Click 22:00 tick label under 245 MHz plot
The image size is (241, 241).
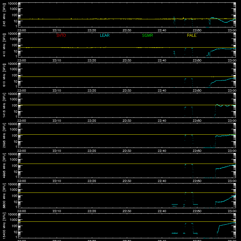(x=22, y=30)
